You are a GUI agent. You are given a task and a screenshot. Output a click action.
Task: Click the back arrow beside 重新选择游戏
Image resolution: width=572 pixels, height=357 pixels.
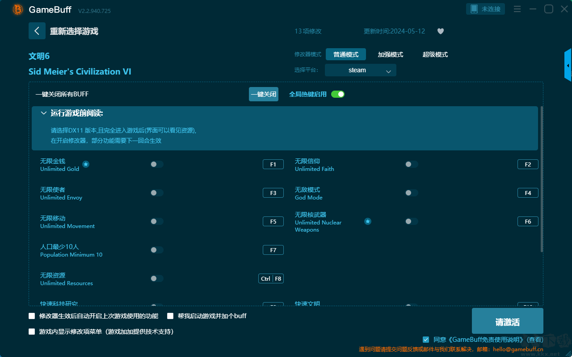(x=37, y=31)
